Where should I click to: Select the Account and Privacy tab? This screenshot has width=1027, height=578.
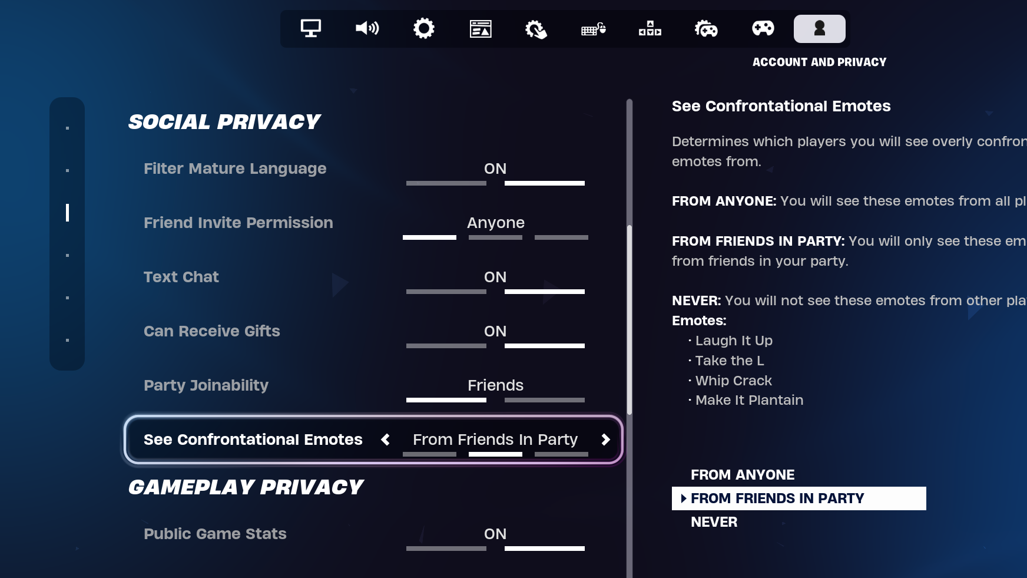(x=819, y=28)
